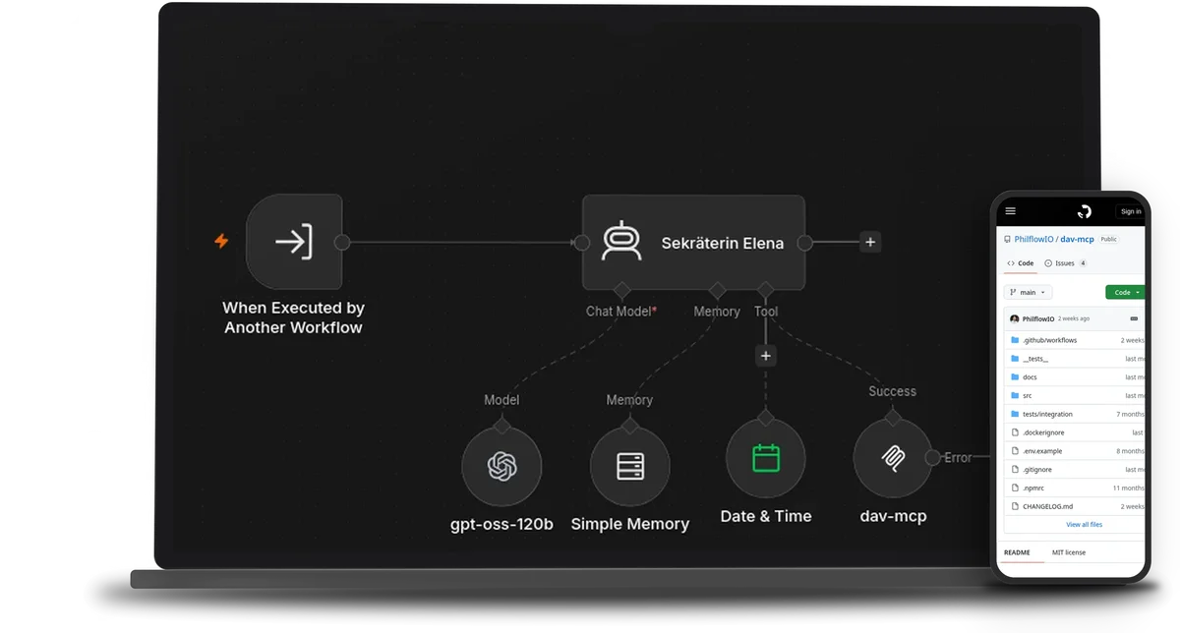Select the MIT license tab
The height and width of the screenshot is (633, 1180).
(x=1069, y=552)
